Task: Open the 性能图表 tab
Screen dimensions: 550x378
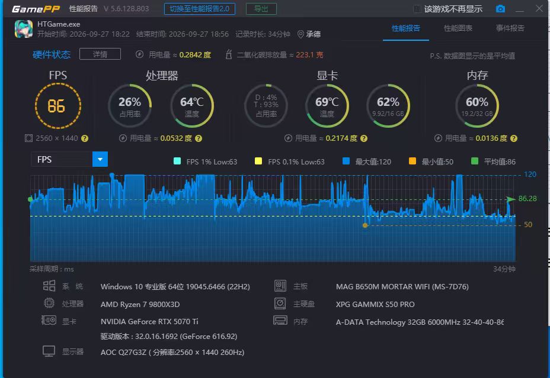Action: click(x=458, y=28)
